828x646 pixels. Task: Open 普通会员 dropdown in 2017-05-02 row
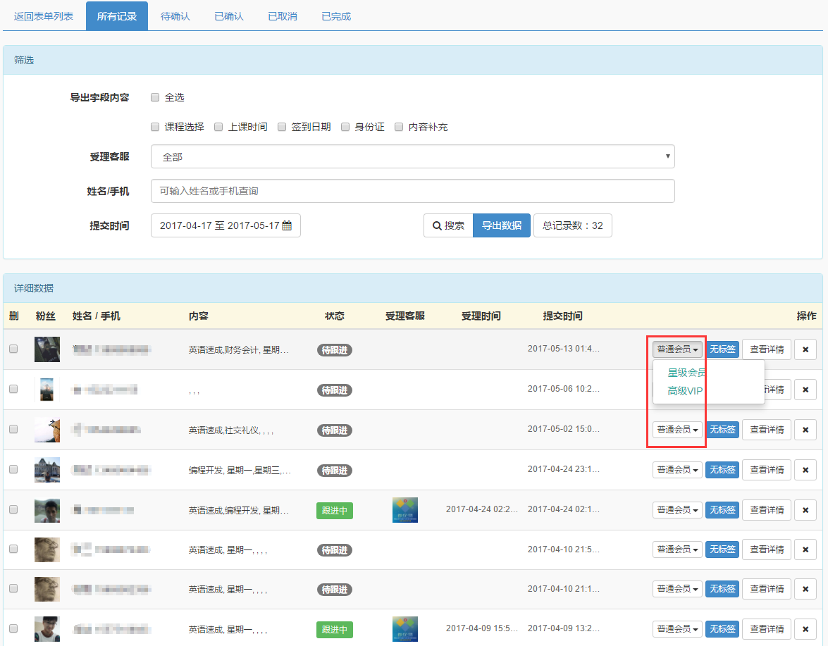(677, 430)
